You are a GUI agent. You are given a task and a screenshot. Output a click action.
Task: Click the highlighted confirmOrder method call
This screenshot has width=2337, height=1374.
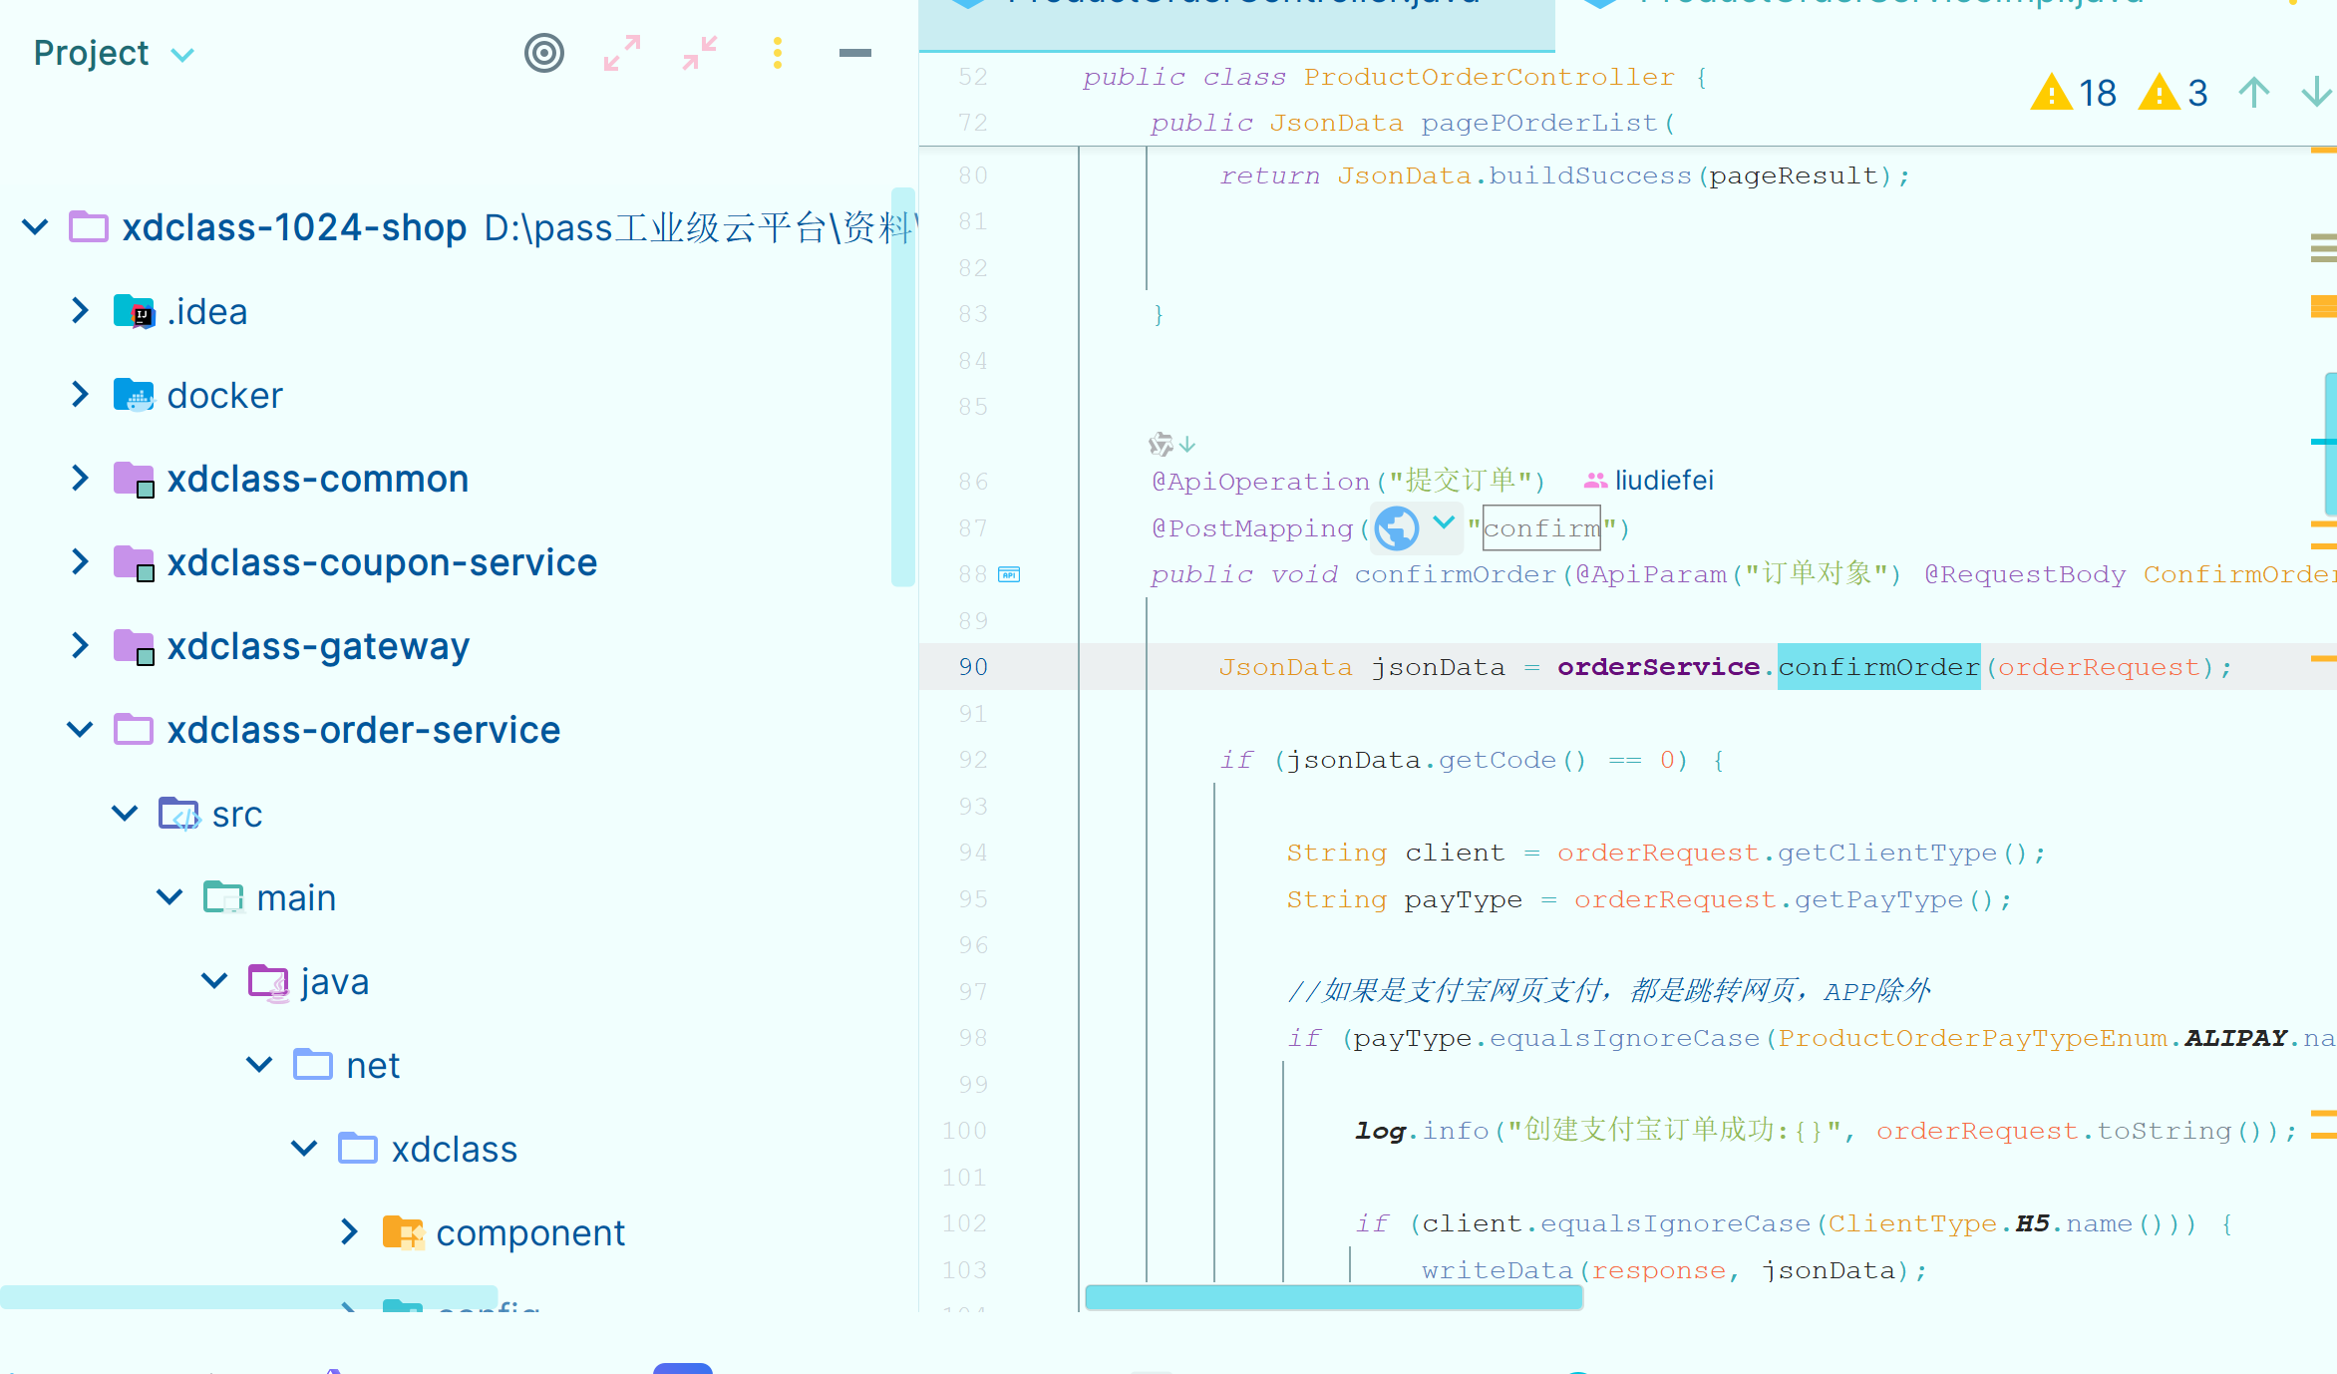click(1879, 667)
